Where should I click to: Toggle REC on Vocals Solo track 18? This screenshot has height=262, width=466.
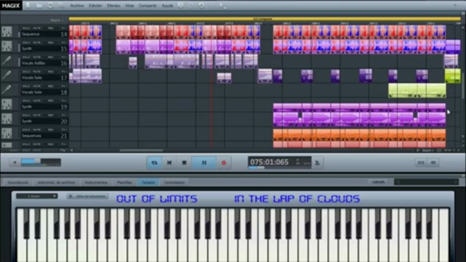(x=51, y=86)
